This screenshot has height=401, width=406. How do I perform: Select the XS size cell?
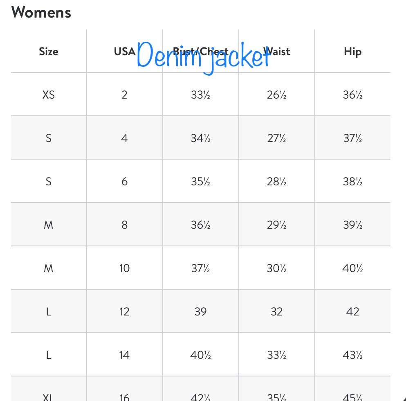48,95
